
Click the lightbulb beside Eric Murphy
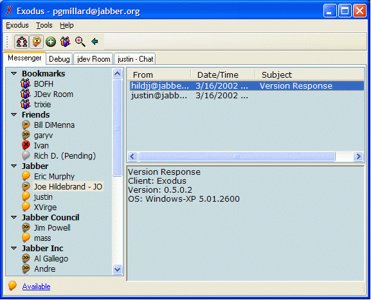coord(26,176)
